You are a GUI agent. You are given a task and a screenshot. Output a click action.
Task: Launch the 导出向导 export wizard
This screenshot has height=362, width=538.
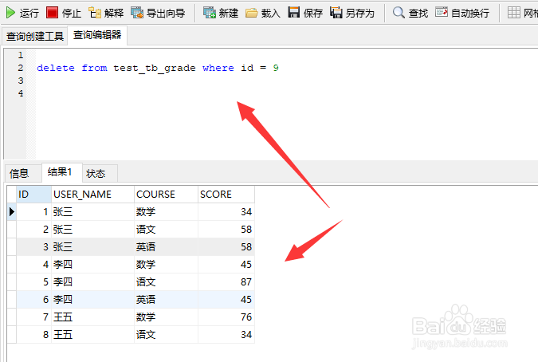[158, 13]
